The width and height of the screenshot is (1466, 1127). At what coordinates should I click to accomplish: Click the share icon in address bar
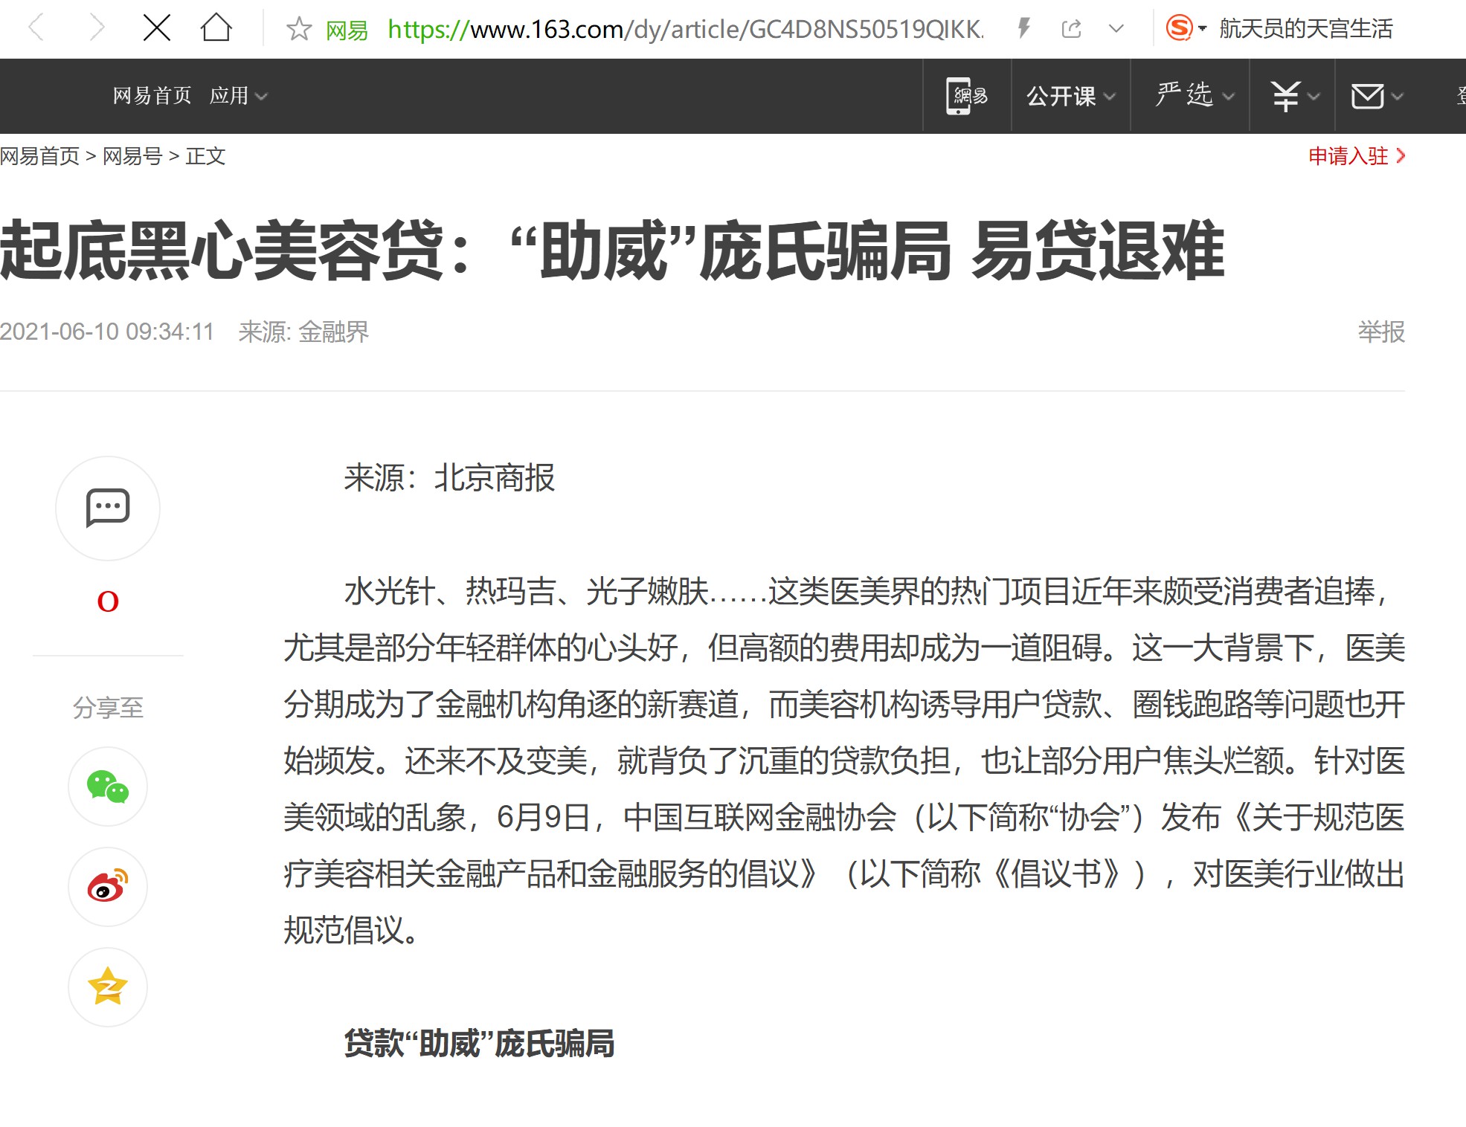1072,29
